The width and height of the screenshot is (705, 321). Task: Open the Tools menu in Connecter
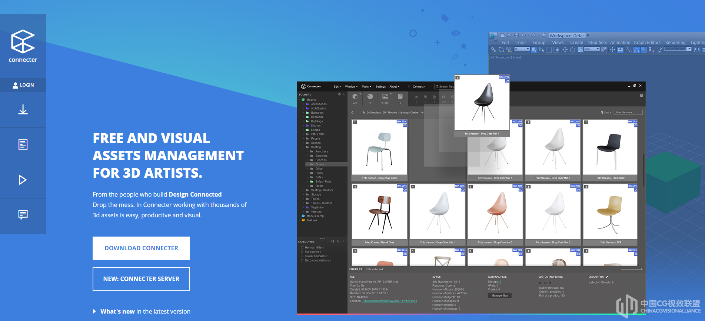(366, 87)
